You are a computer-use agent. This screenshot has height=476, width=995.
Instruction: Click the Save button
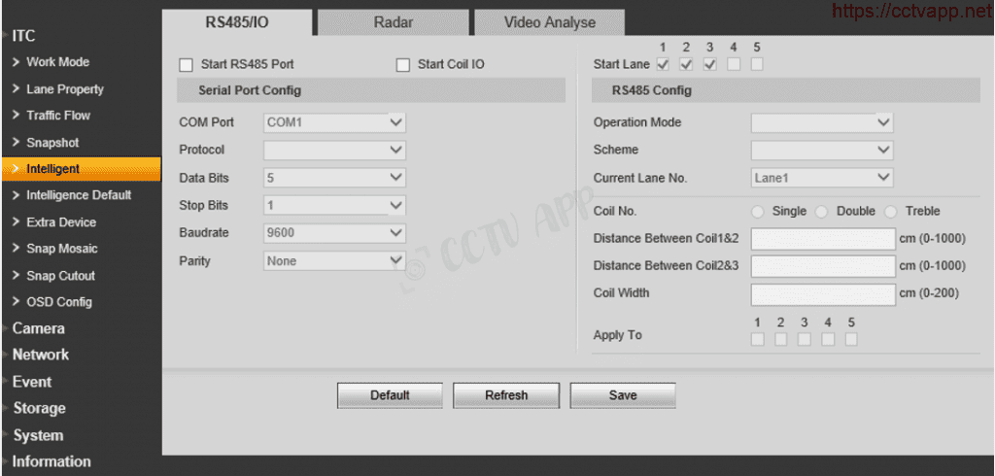pos(623,395)
